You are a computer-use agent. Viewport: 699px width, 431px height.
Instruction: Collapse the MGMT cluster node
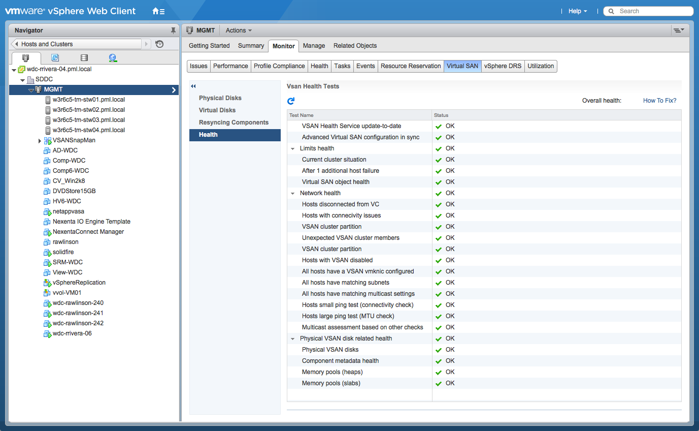(31, 90)
